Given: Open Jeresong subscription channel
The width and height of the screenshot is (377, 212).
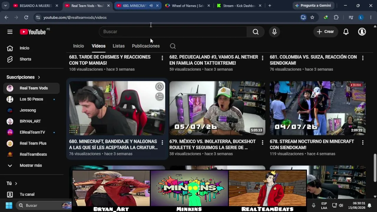Looking at the screenshot, I should pyautogui.click(x=32, y=110).
